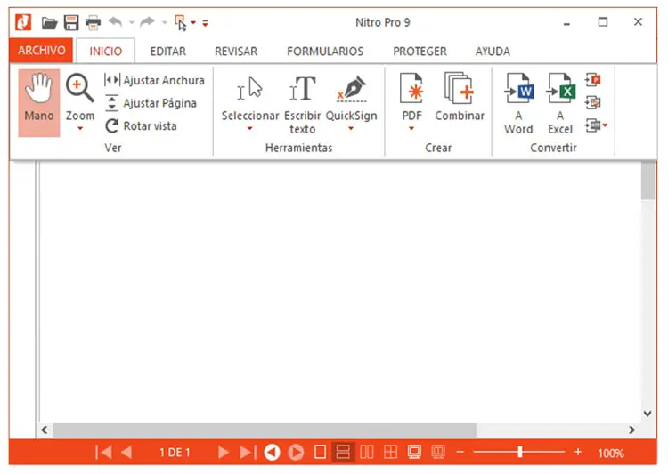Rotate the view with Rotar vista
Viewport: 668px width, 474px height.
click(x=141, y=126)
